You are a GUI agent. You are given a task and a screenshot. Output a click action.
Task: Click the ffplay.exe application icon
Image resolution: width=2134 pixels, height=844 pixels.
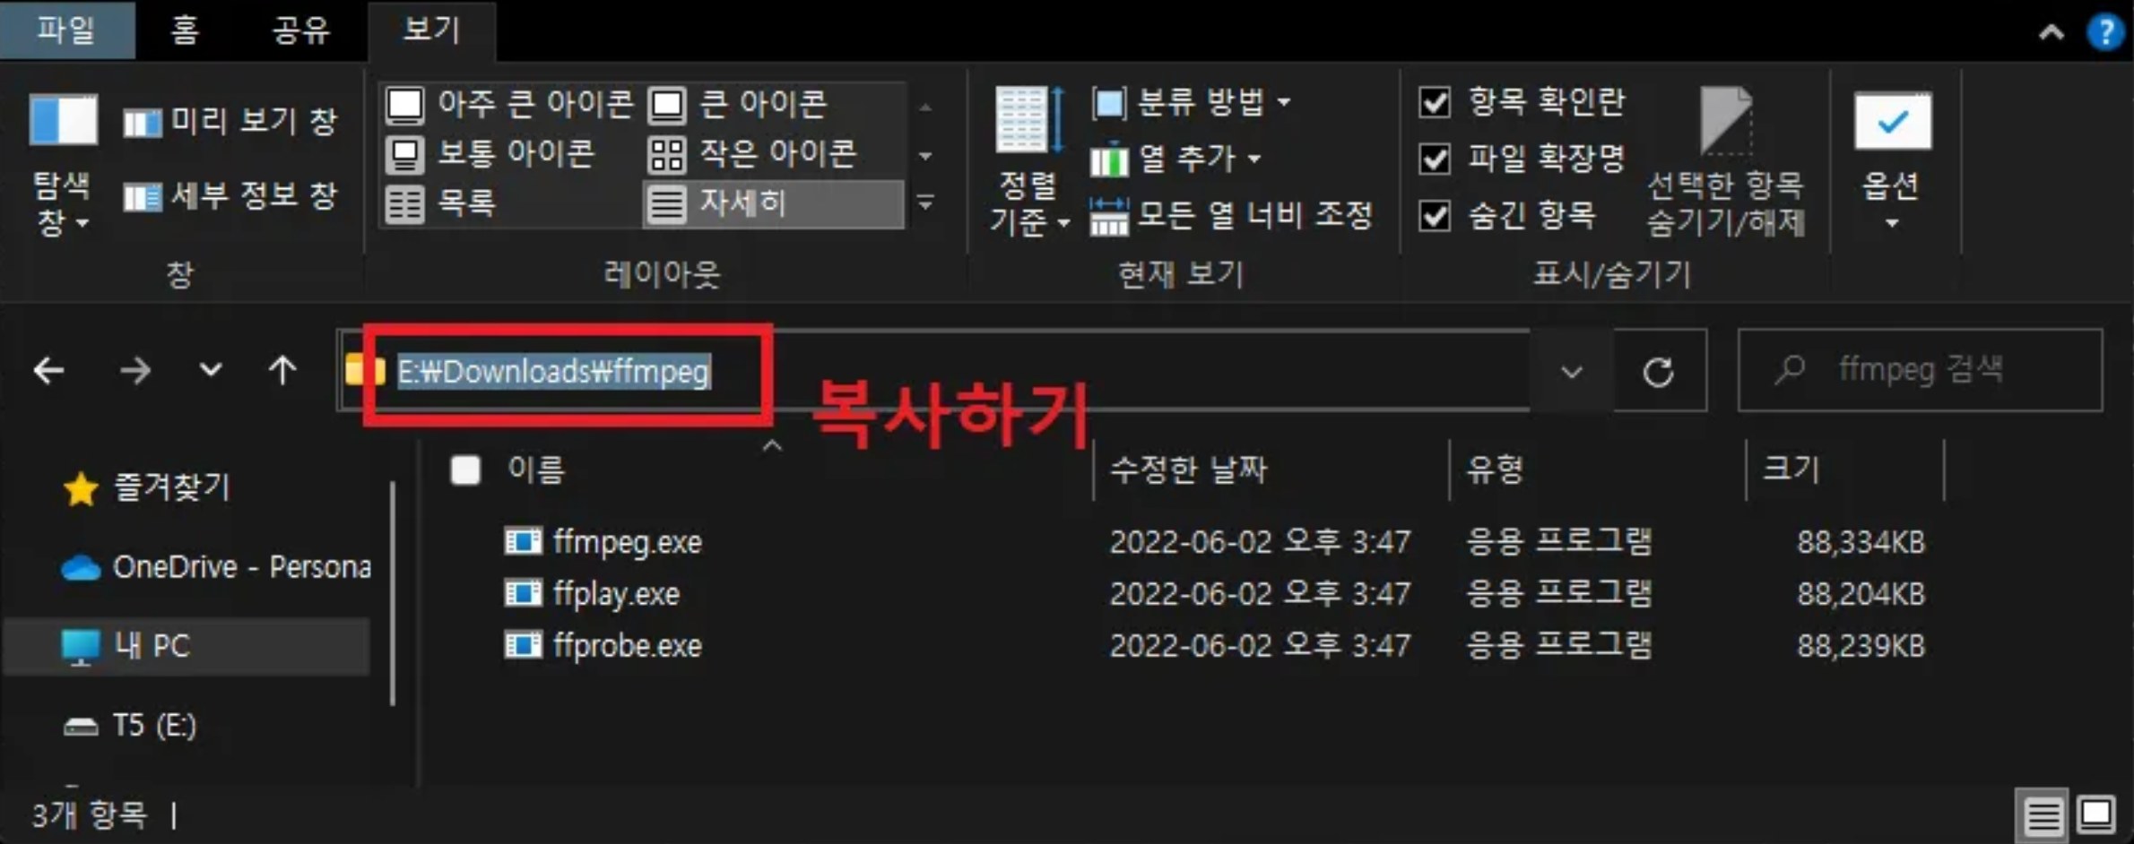click(523, 594)
